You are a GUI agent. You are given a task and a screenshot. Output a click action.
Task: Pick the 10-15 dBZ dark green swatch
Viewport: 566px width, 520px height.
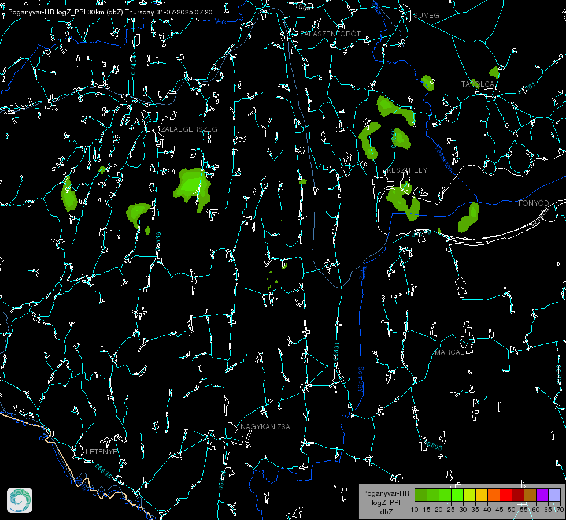[421, 495]
